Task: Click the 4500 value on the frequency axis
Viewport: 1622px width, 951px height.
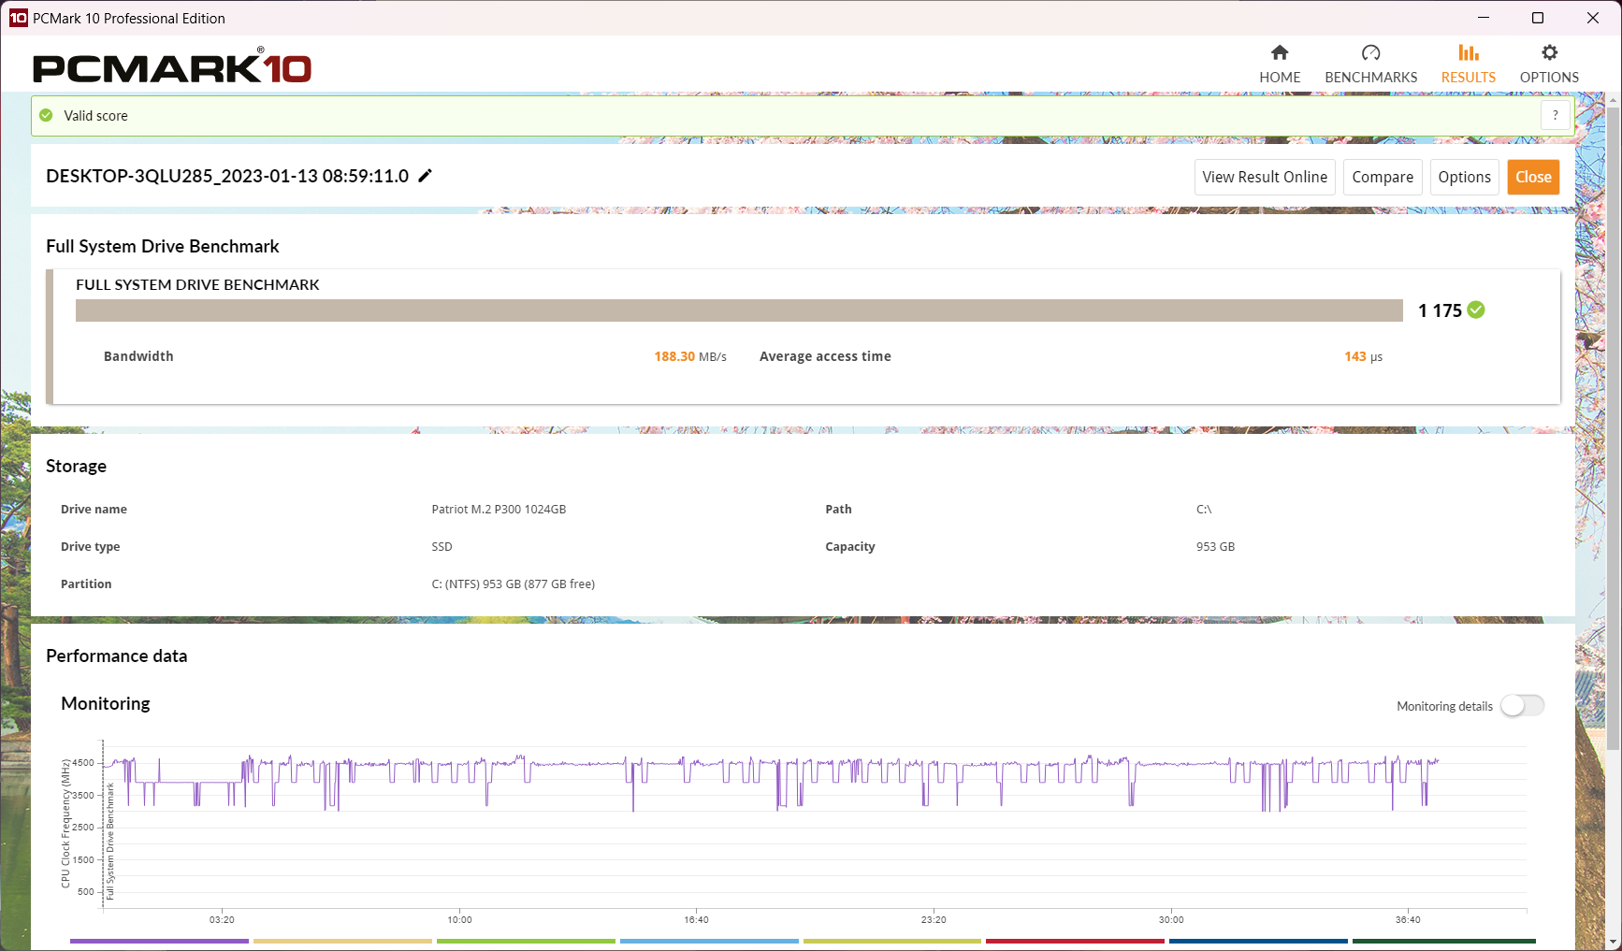Action: 83,763
